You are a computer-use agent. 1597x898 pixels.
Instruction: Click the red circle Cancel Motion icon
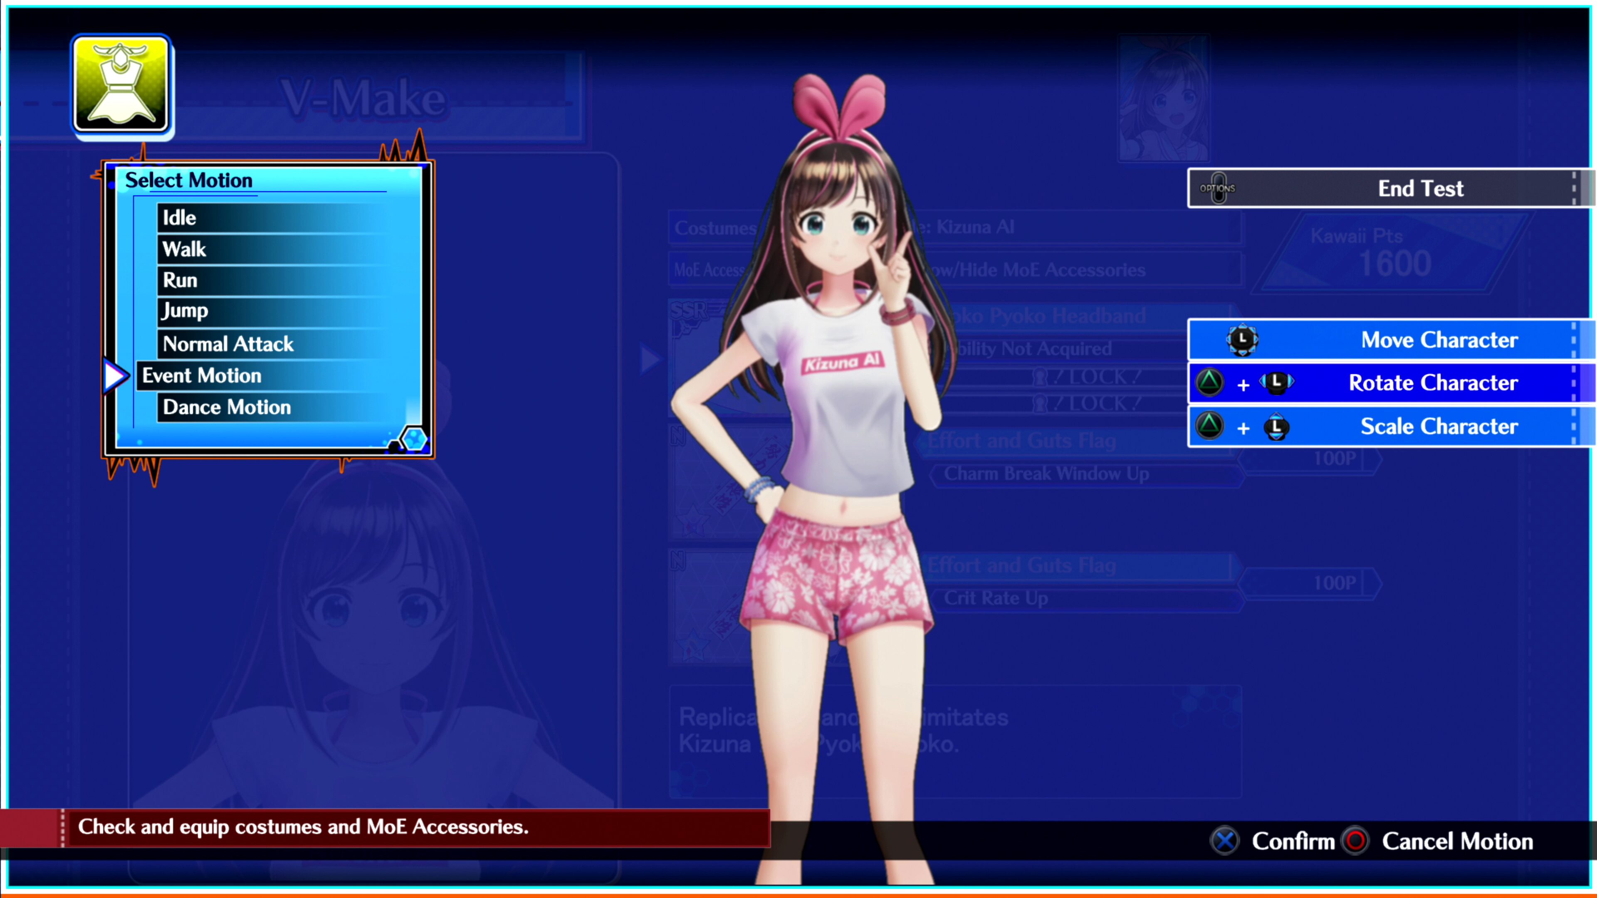coord(1355,841)
